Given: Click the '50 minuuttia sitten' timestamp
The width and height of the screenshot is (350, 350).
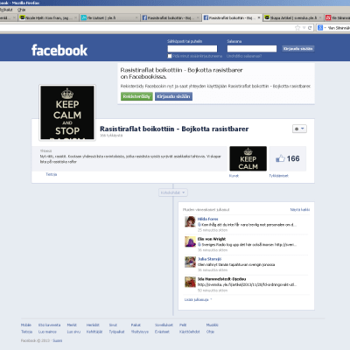Looking at the screenshot, I should point(213,290).
